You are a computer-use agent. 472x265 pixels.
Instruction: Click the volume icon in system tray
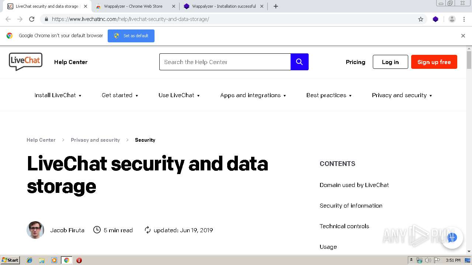[x=428, y=260]
